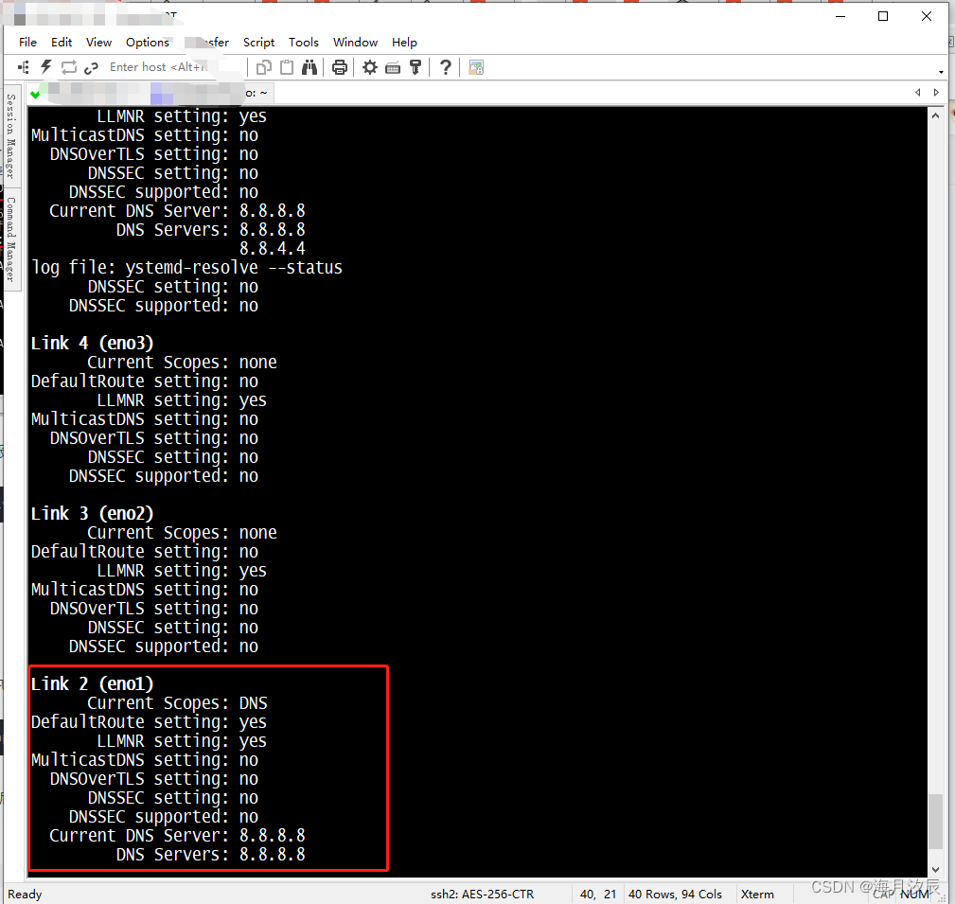Viewport: 955px width, 904px height.
Task: Click the 'Xterm' status bar entry
Action: (757, 894)
